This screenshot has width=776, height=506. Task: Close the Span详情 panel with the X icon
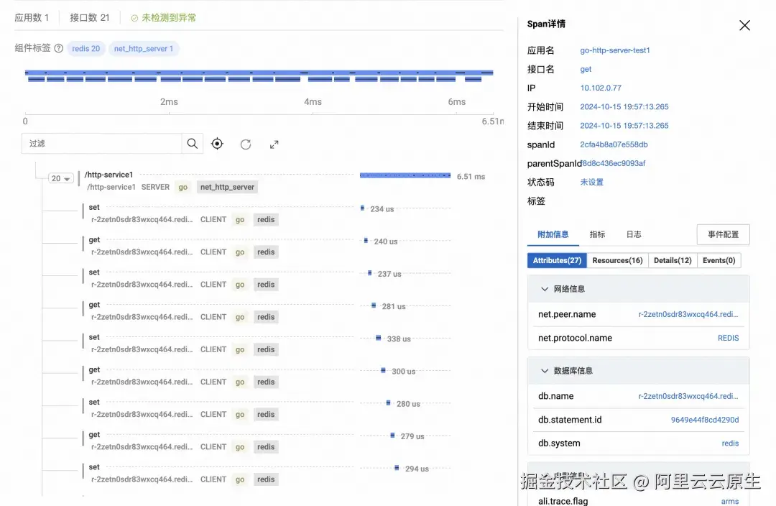click(x=744, y=25)
